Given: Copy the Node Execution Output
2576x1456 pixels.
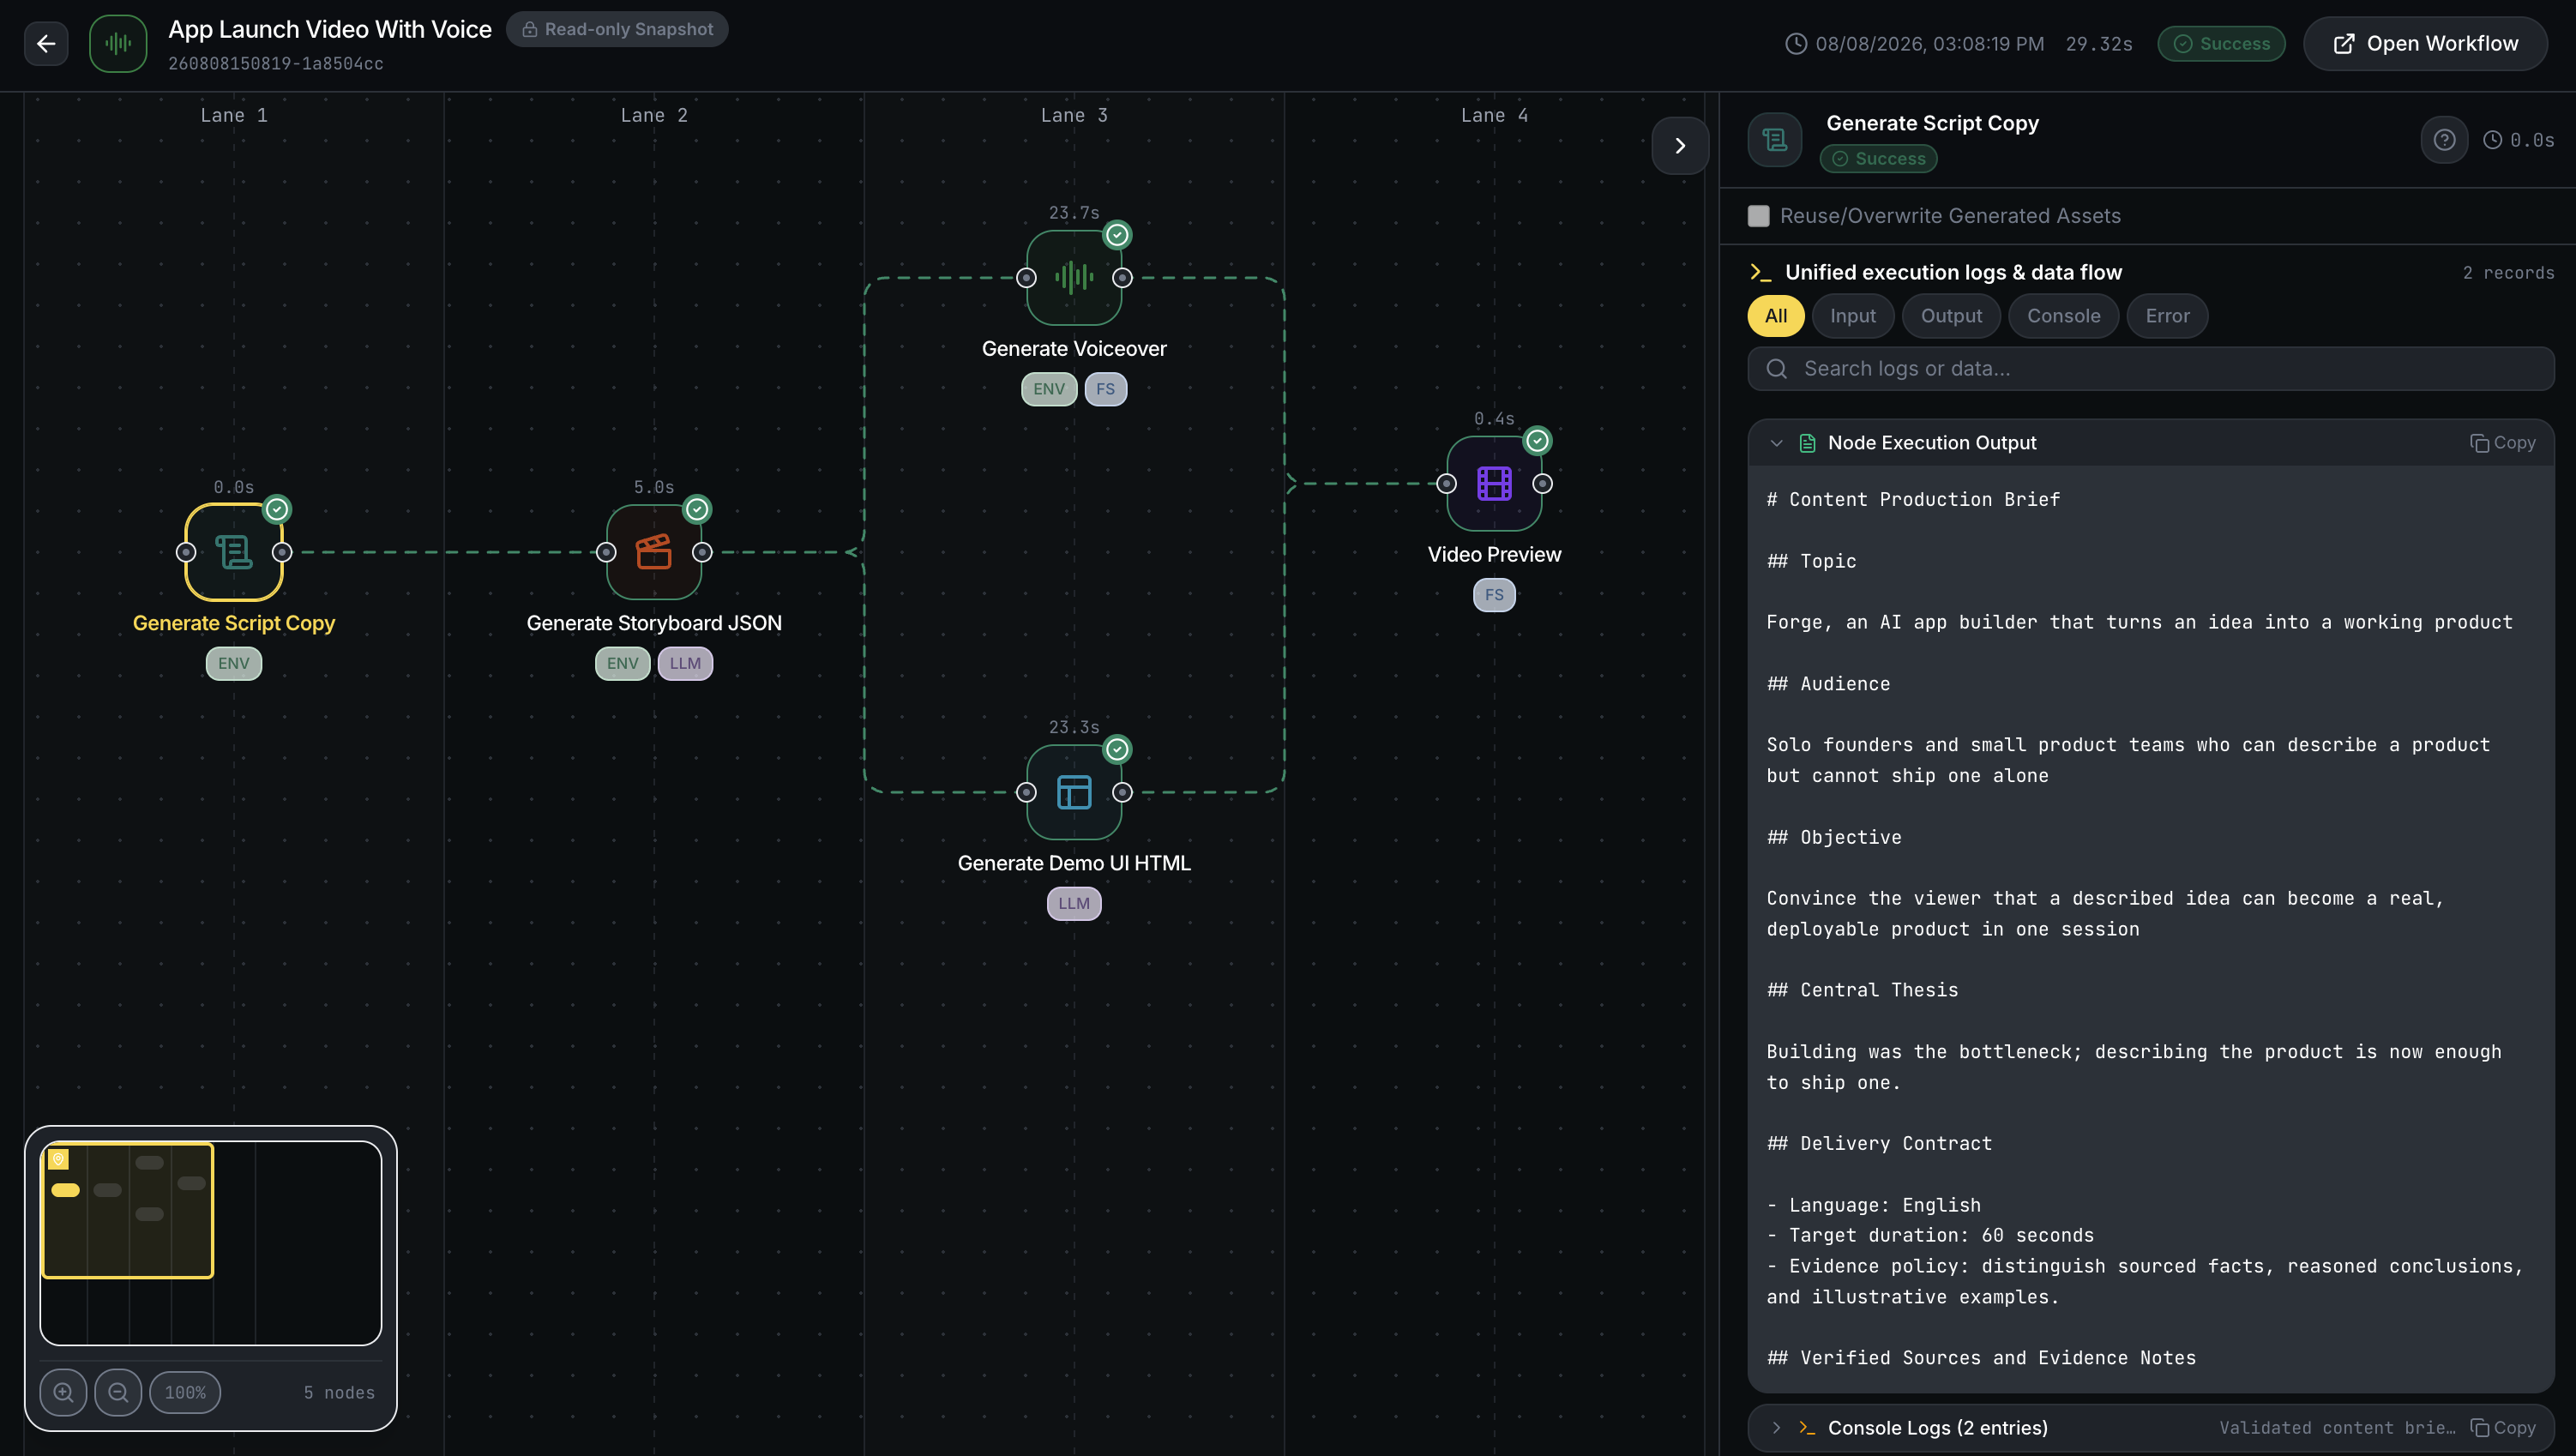Looking at the screenshot, I should pyautogui.click(x=2503, y=443).
